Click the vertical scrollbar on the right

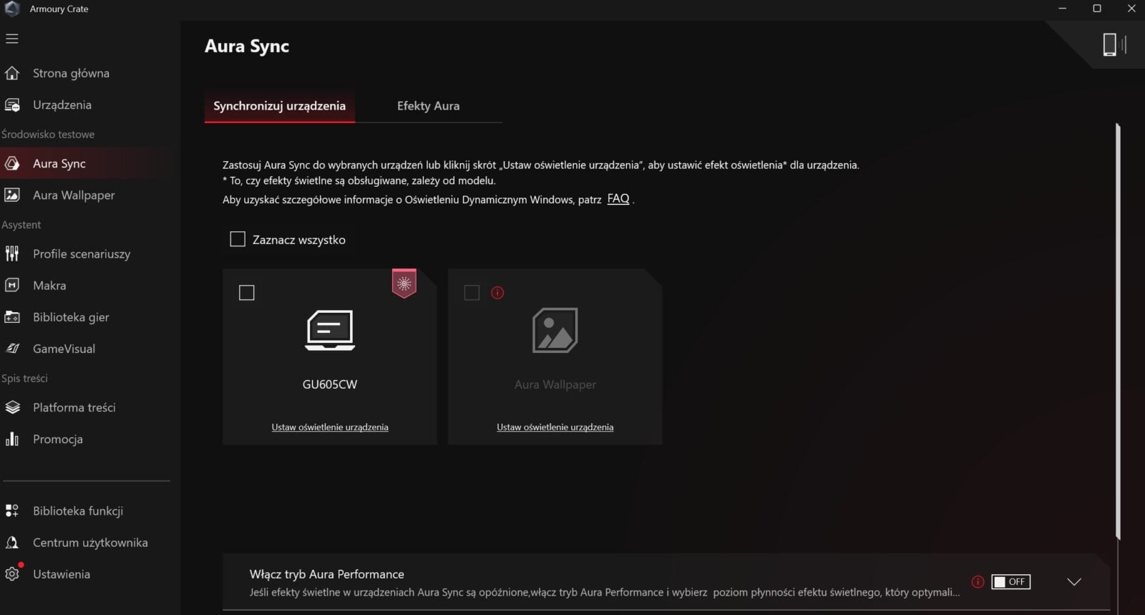[1117, 331]
